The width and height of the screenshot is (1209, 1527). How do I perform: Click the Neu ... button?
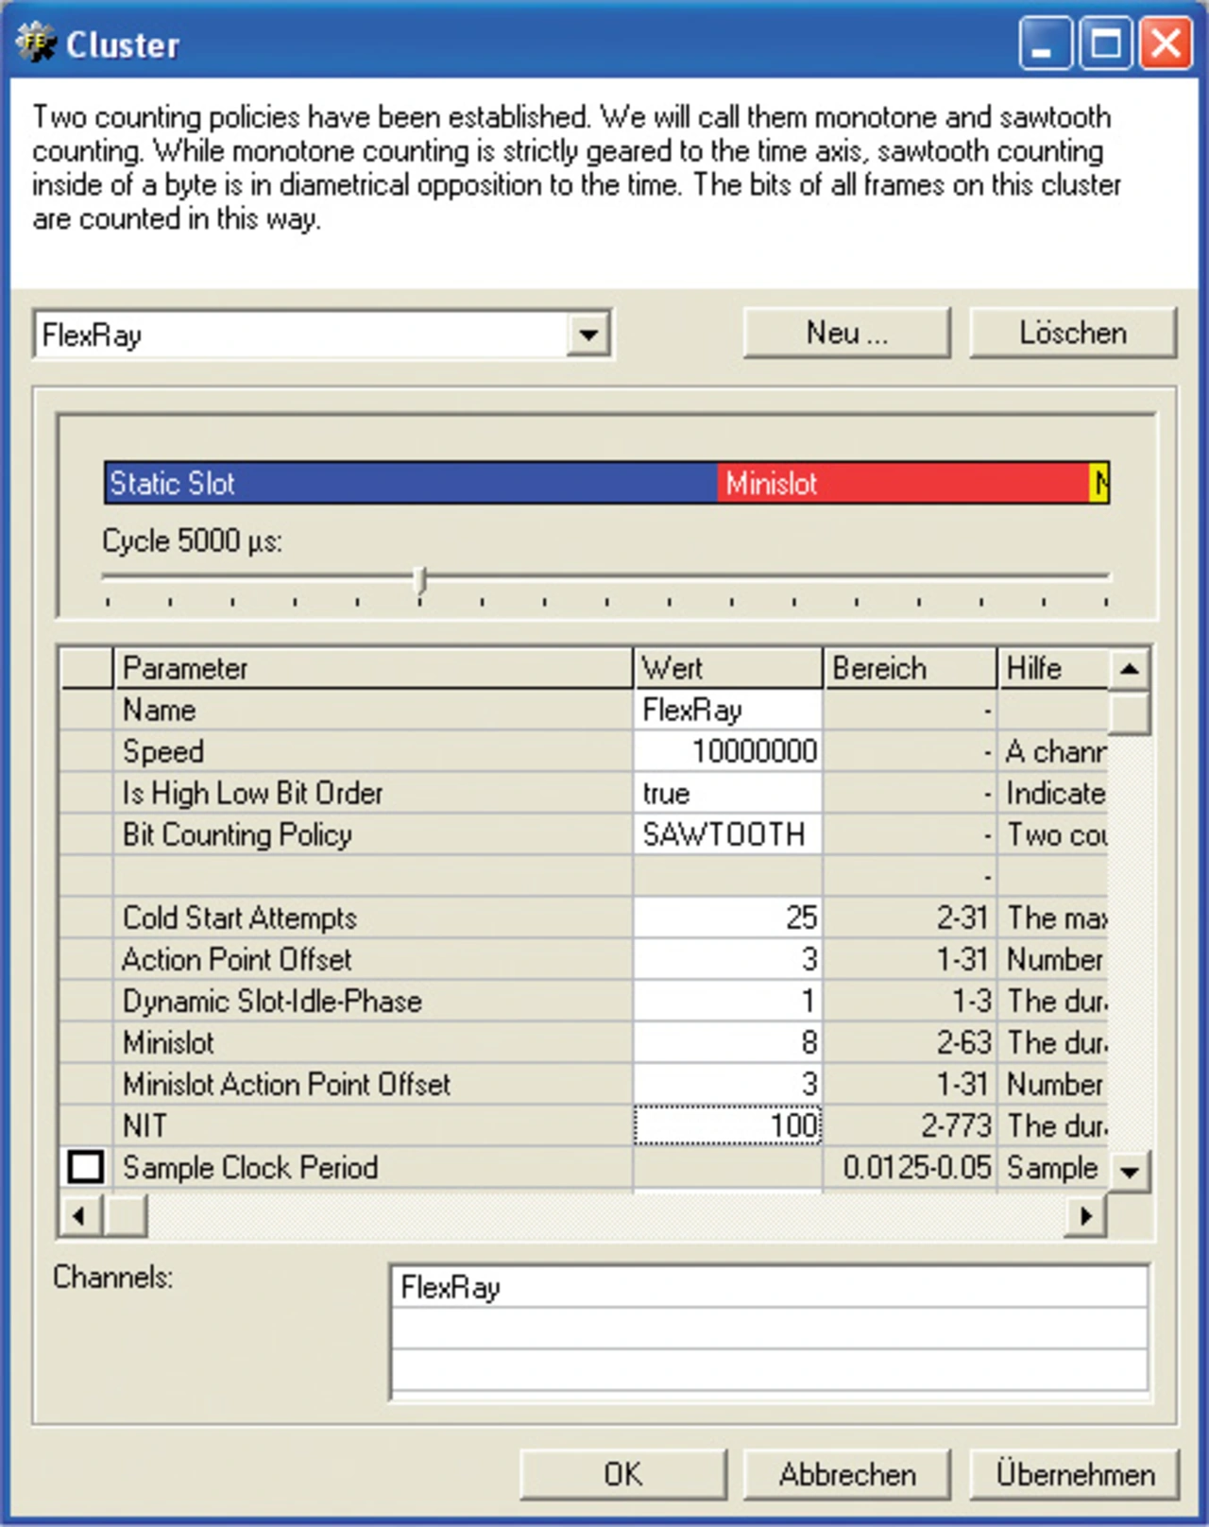846,333
